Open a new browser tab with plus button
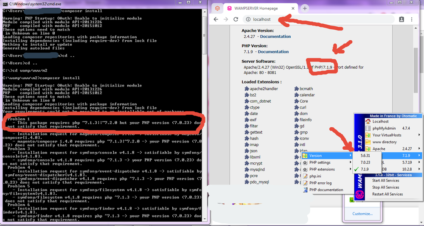This screenshot has width=424, height=226. [x=305, y=8]
